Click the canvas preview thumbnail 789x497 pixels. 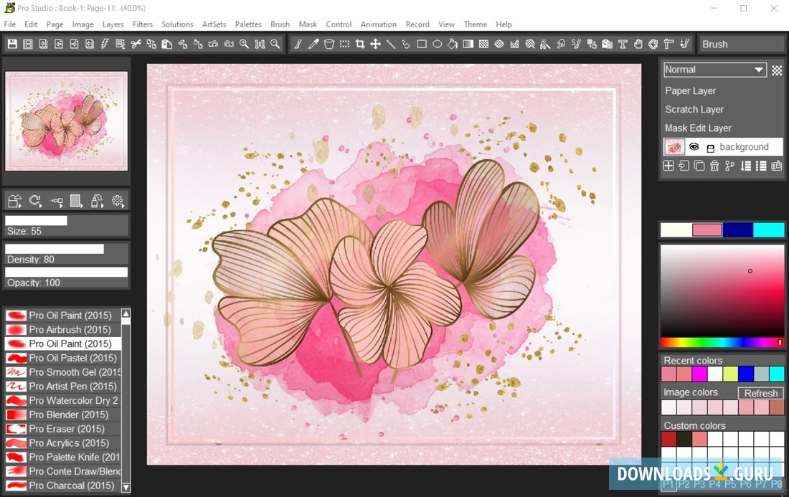pos(67,120)
